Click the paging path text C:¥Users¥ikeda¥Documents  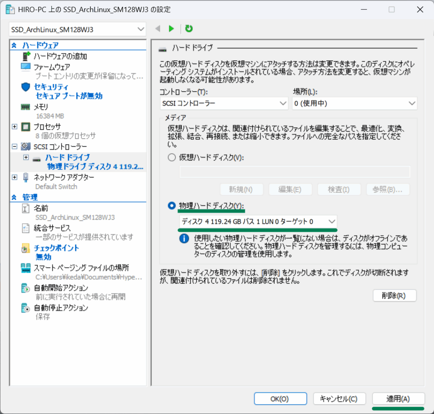point(89,277)
